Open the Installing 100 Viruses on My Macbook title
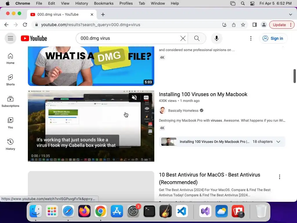 (203, 94)
